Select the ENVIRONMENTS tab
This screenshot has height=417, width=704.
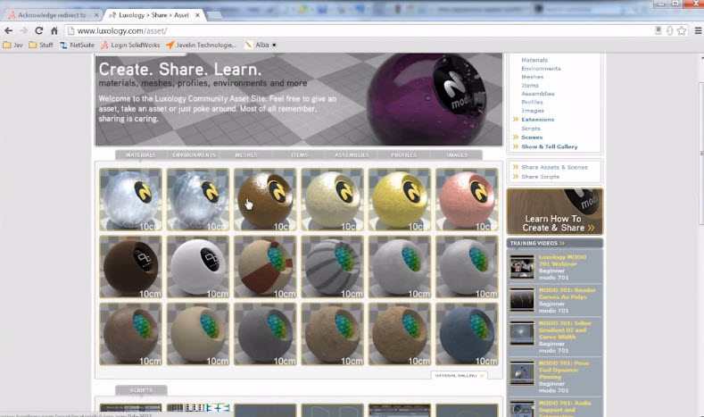click(x=194, y=155)
